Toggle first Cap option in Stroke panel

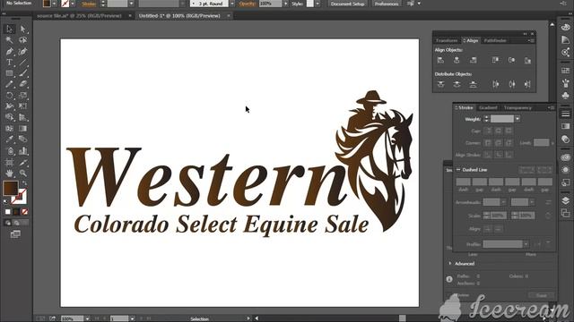(x=488, y=131)
